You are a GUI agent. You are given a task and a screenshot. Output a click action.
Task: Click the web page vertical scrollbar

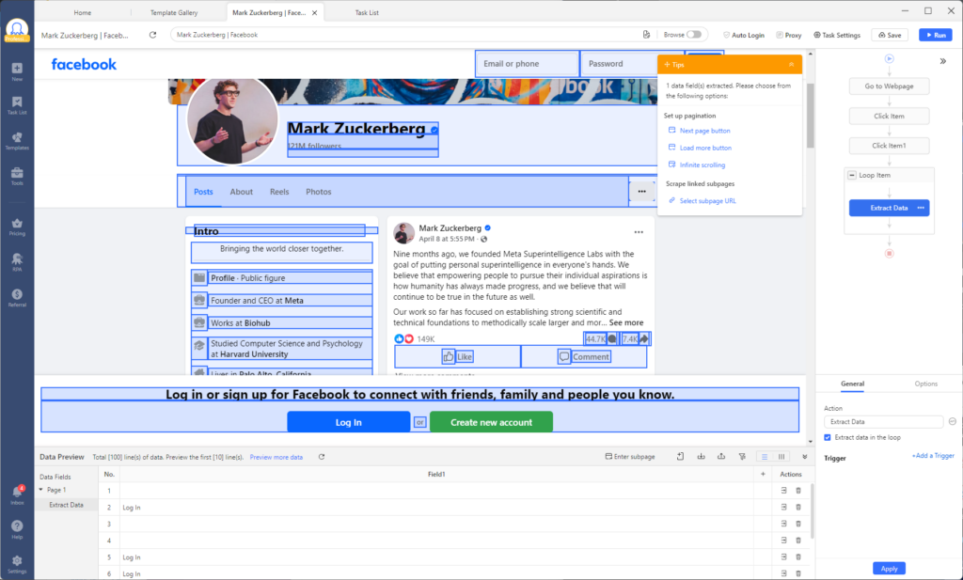pos(810,116)
